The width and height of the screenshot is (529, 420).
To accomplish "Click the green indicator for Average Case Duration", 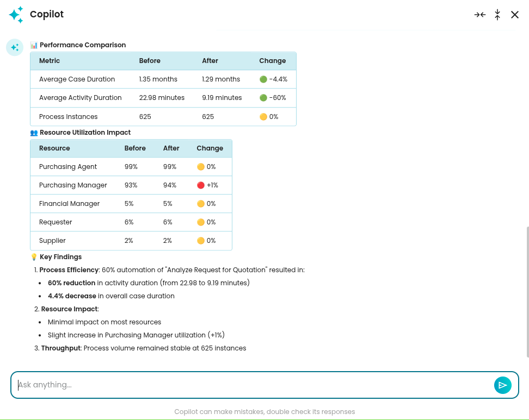I will pyautogui.click(x=263, y=79).
